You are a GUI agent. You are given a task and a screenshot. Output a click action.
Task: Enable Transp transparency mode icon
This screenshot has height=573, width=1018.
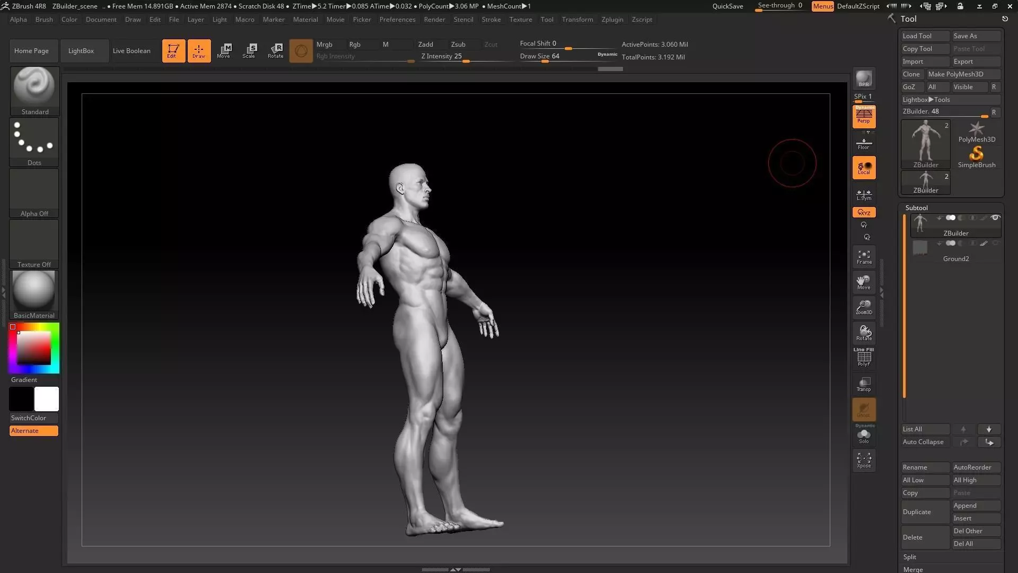(x=864, y=384)
